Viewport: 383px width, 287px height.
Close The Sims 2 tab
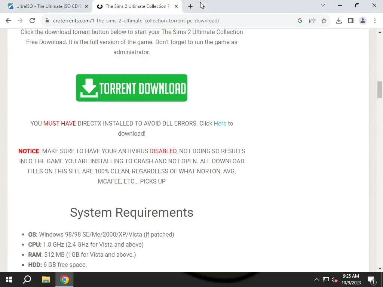click(176, 6)
